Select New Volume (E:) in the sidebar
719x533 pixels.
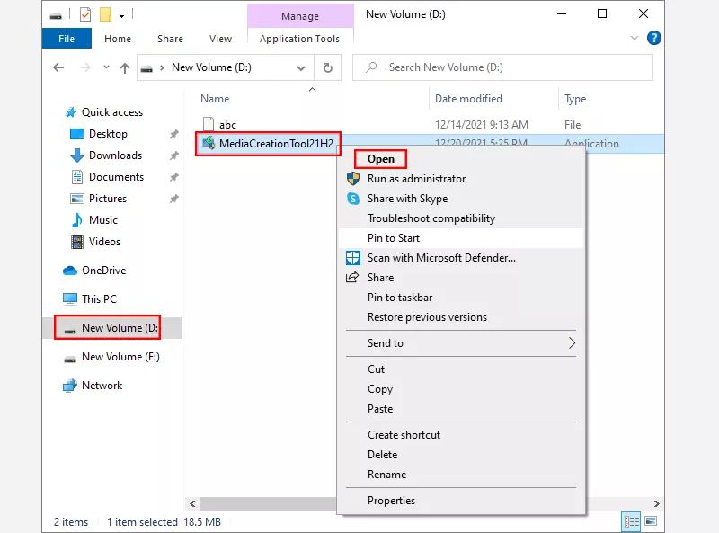tap(120, 357)
